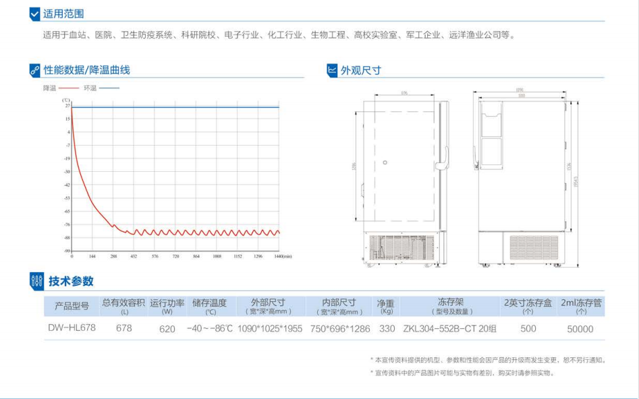Screen dimensions: 639x399
Task: Click the 1090*1025*1955 dimension value
Action: click(270, 329)
